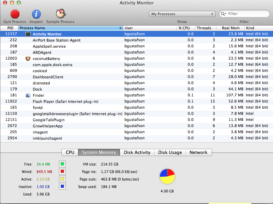Click the Page ins 1.17 GB value

pos(119,172)
